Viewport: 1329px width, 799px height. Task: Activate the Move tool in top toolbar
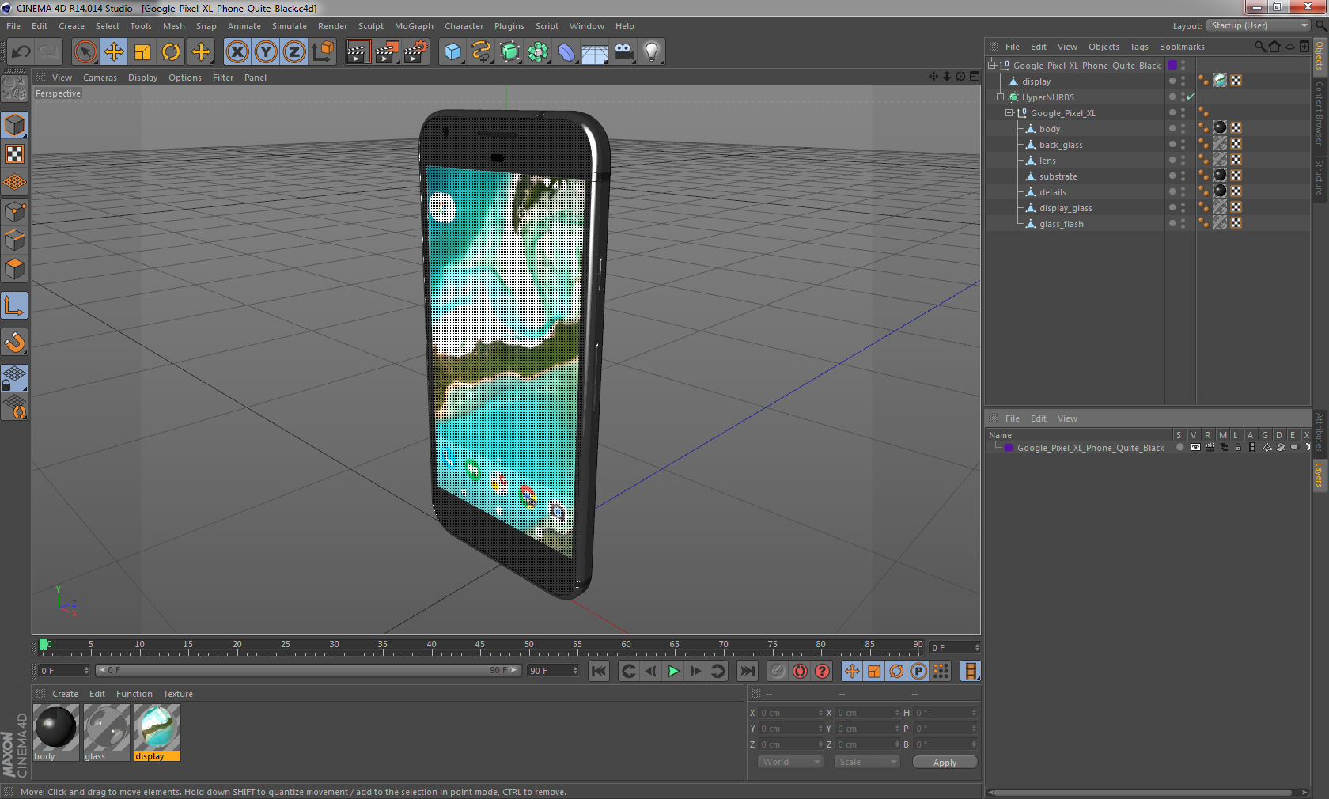coord(114,52)
